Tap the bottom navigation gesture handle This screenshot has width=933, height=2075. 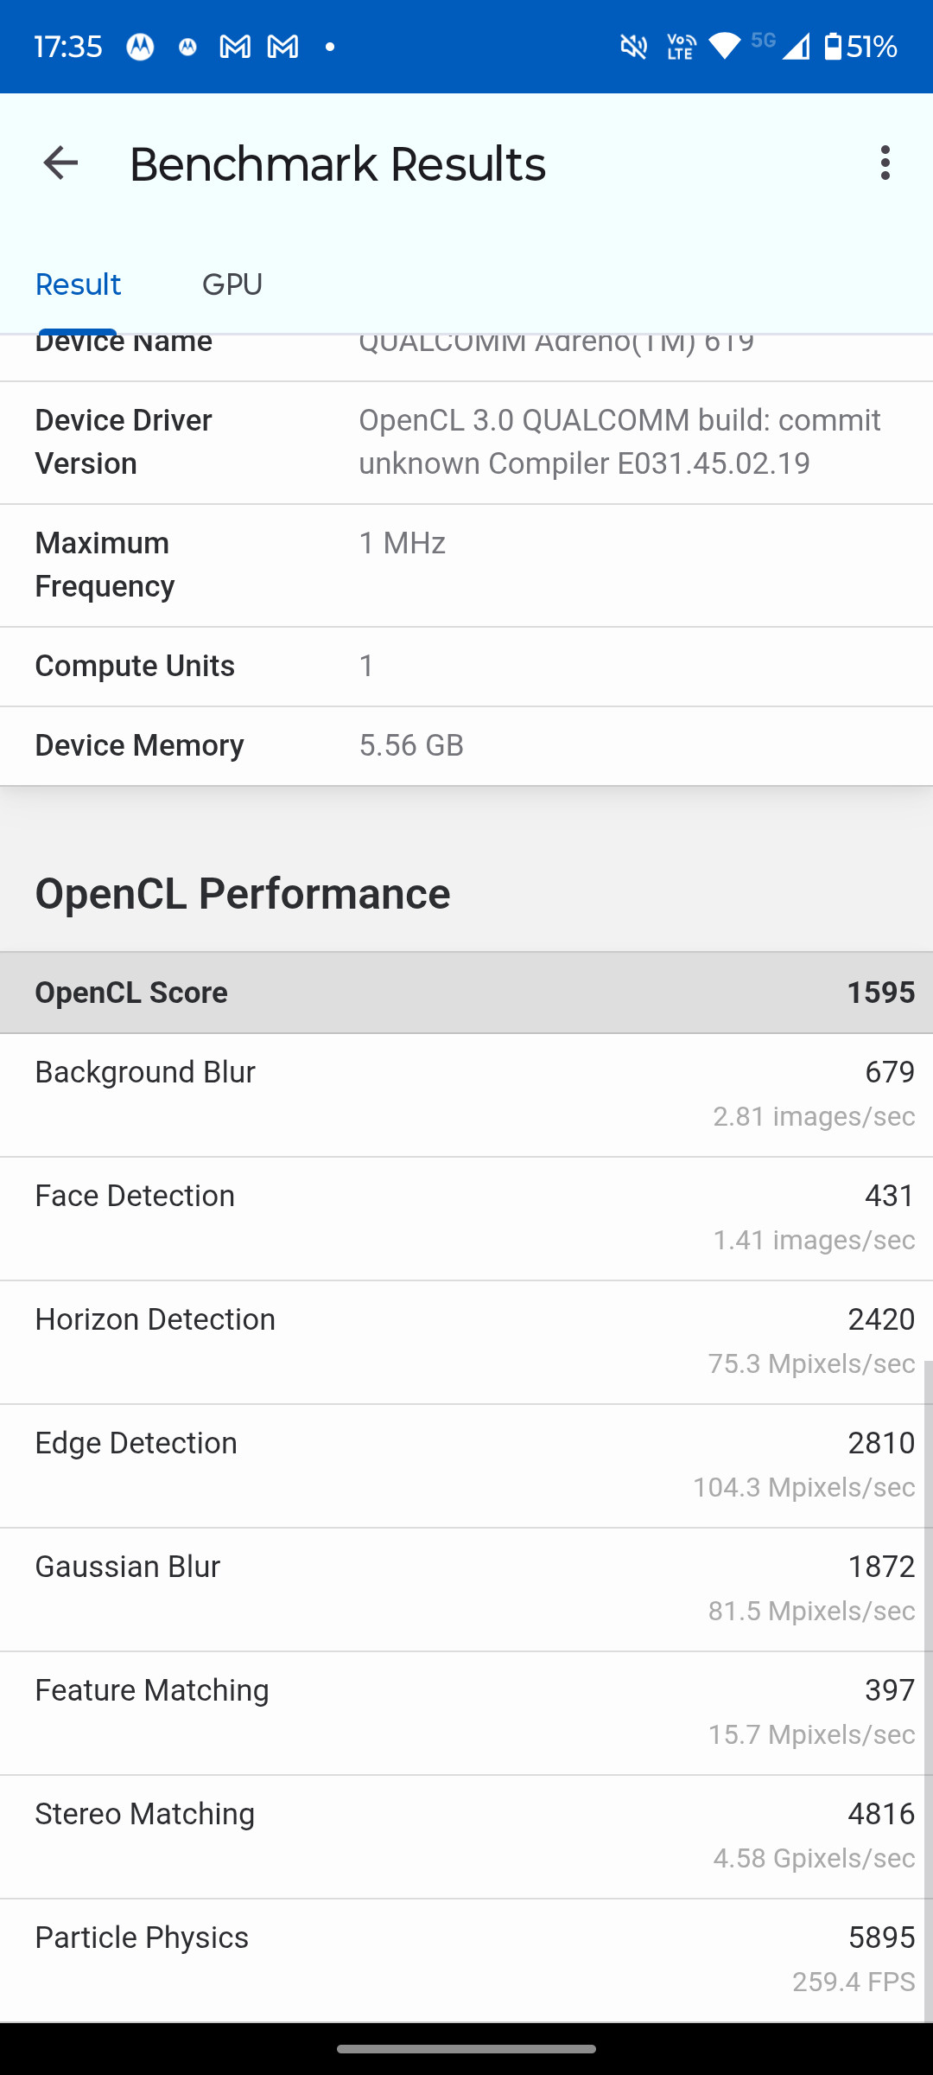466,2048
